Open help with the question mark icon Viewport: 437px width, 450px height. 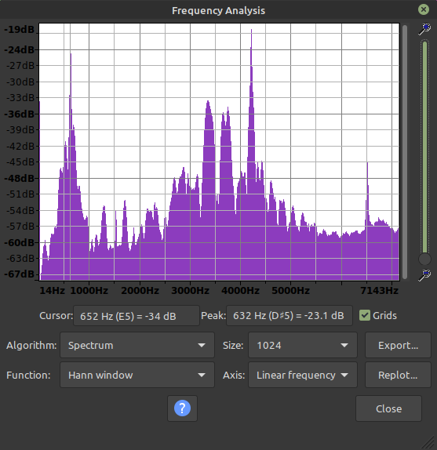point(182,408)
